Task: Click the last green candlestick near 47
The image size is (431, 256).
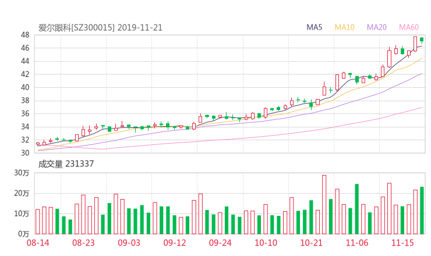Action: (x=422, y=40)
